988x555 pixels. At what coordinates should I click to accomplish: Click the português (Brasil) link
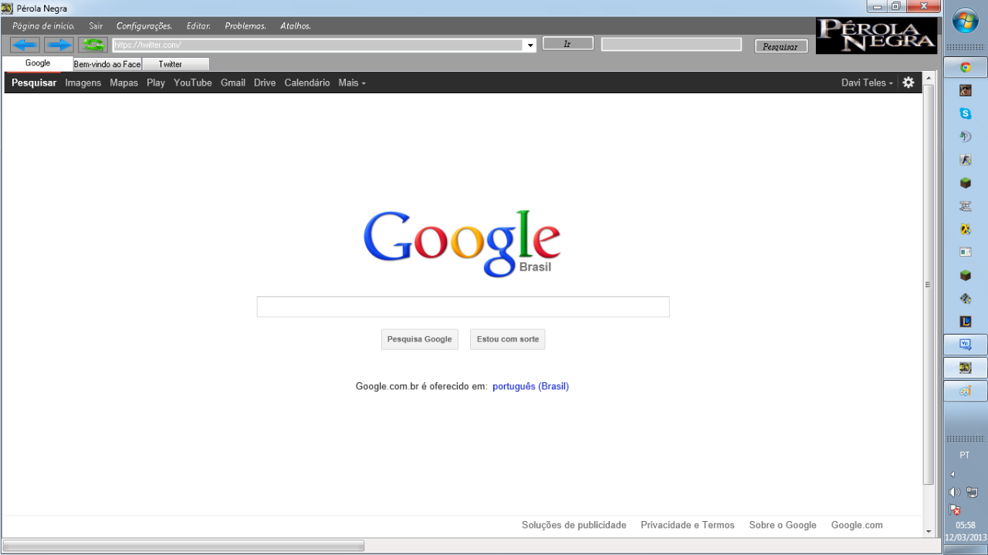pos(530,386)
